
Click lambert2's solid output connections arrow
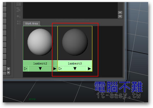(x=55, y=69)
